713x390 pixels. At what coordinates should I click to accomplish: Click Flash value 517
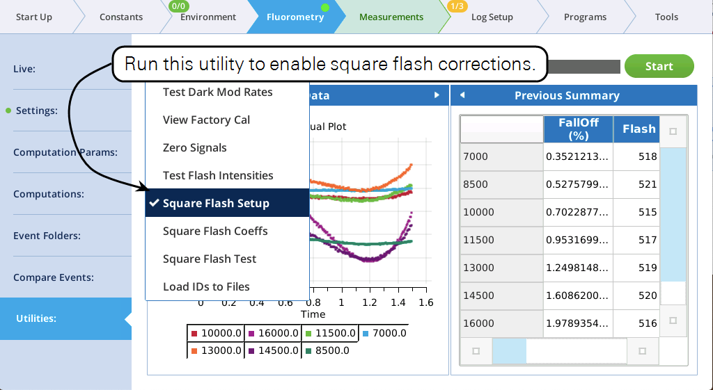click(x=636, y=240)
